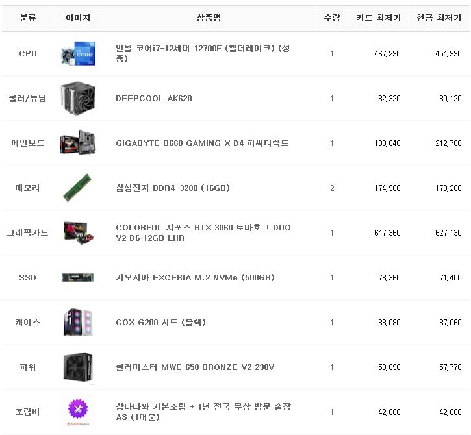Image resolution: width=471 pixels, height=435 pixels.
Task: Click the 상품명 column header
Action: [209, 18]
